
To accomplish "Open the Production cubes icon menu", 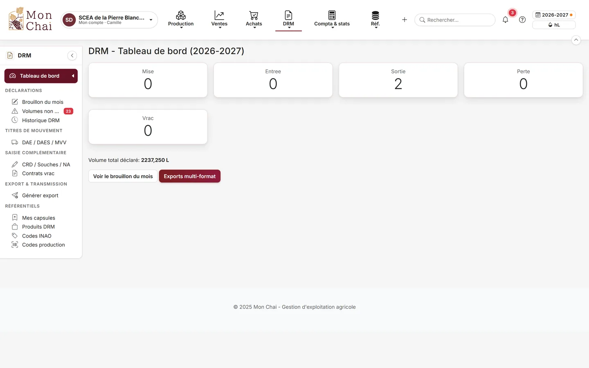I will pos(181,20).
